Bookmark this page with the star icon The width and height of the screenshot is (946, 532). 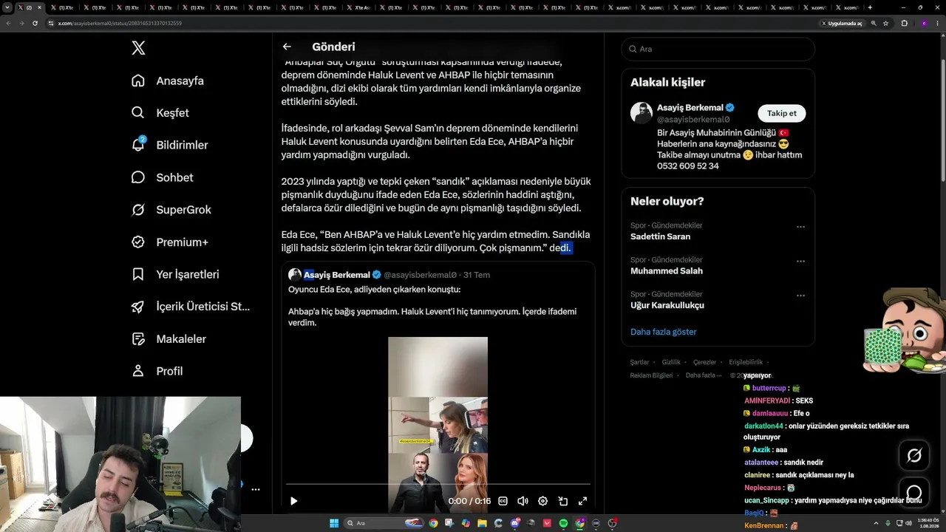(x=885, y=23)
